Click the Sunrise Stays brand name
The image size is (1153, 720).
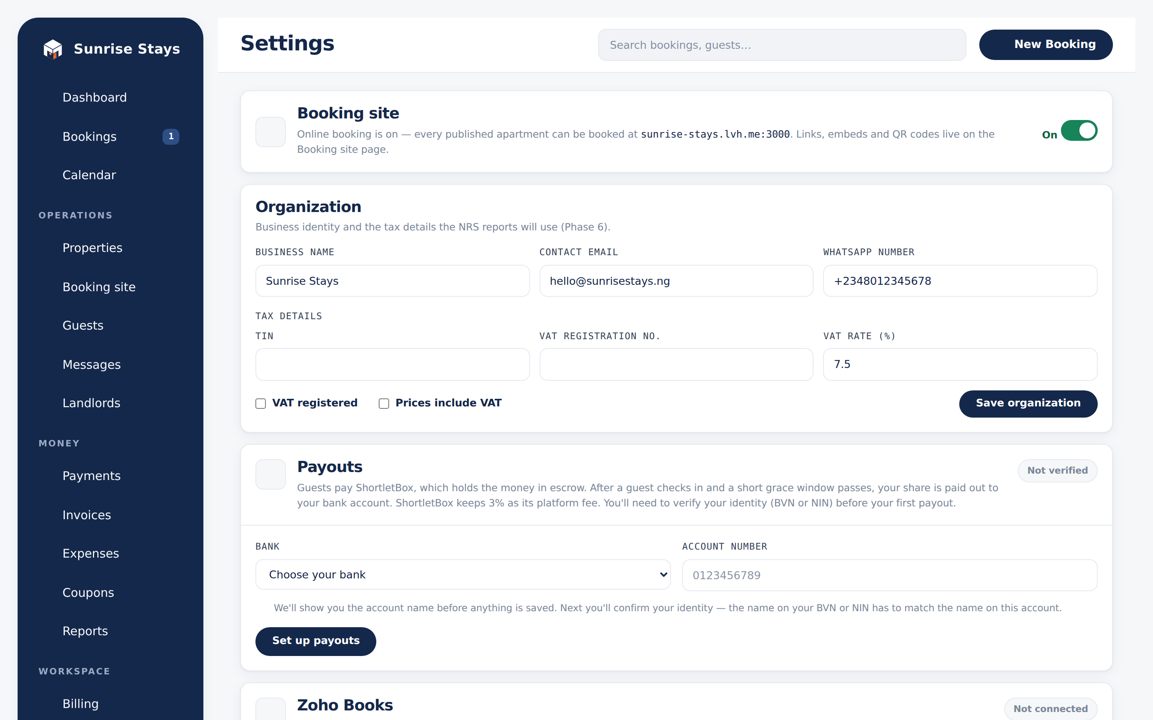coord(127,49)
